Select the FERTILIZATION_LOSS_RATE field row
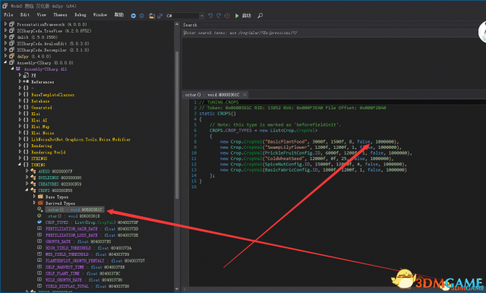The width and height of the screenshot is (486, 293). (x=92, y=235)
